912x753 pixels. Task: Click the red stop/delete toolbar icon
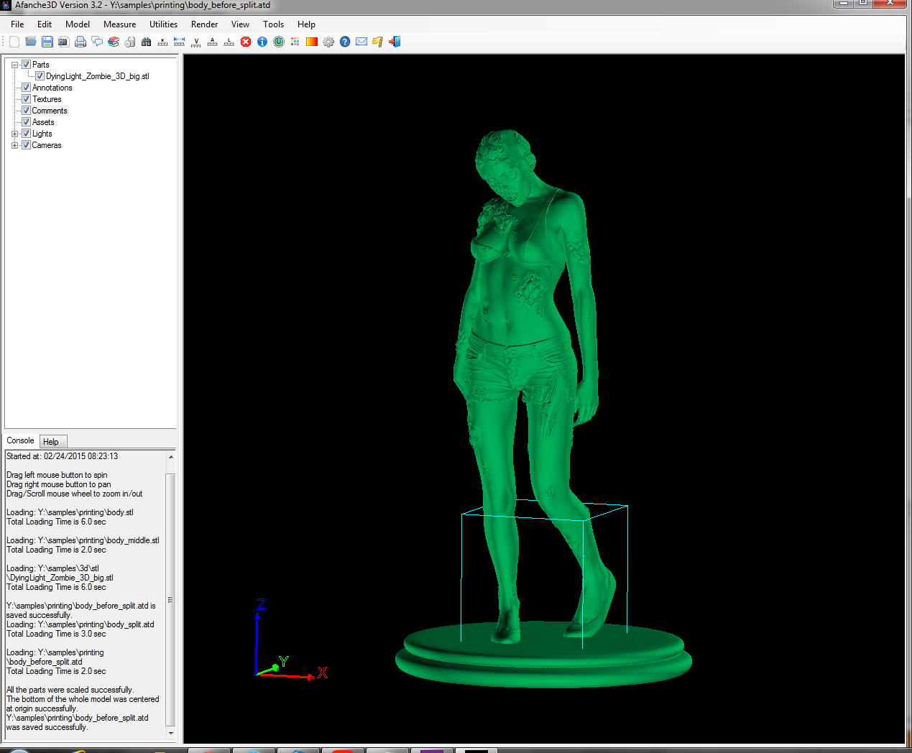[x=245, y=42]
